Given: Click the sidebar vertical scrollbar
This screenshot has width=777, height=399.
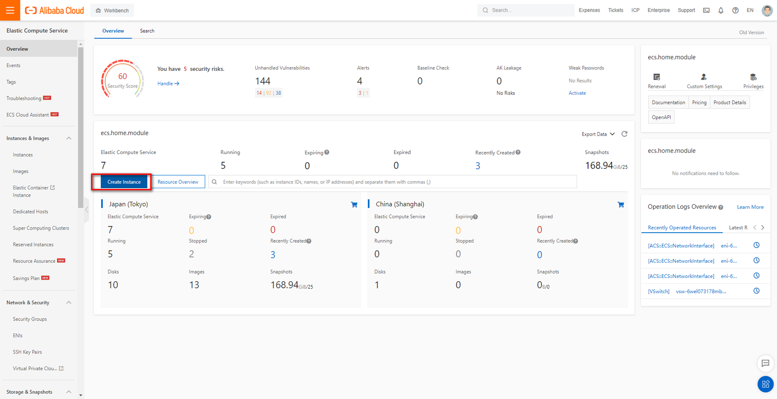Looking at the screenshot, I should point(81,128).
